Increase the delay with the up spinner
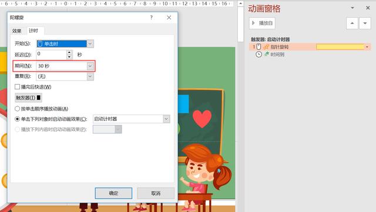376x212 pixels. coord(69,52)
